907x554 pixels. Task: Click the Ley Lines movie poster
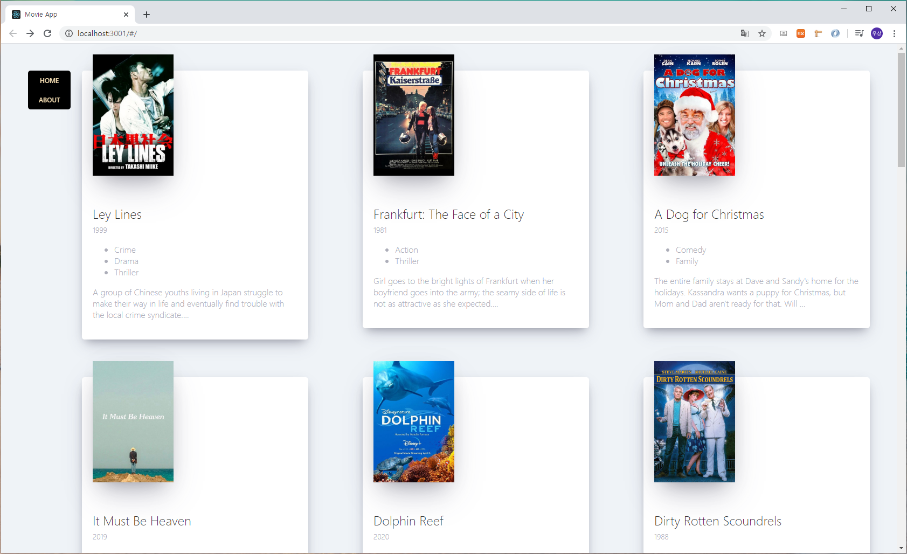coord(133,115)
